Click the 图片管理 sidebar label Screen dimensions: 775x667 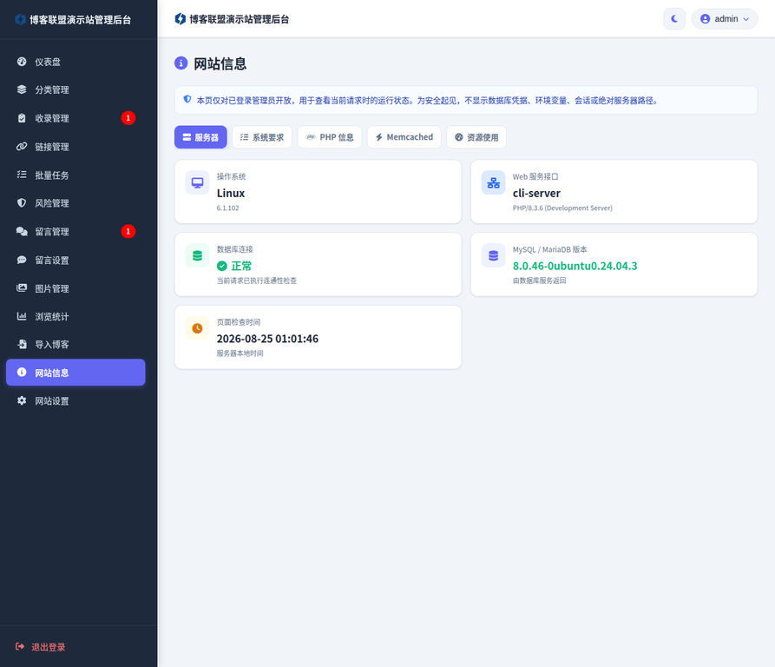(52, 288)
